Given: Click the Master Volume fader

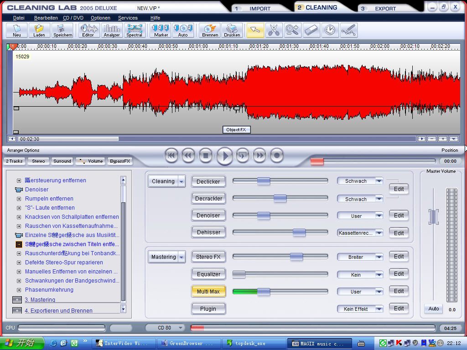Looking at the screenshot, I should 433,216.
